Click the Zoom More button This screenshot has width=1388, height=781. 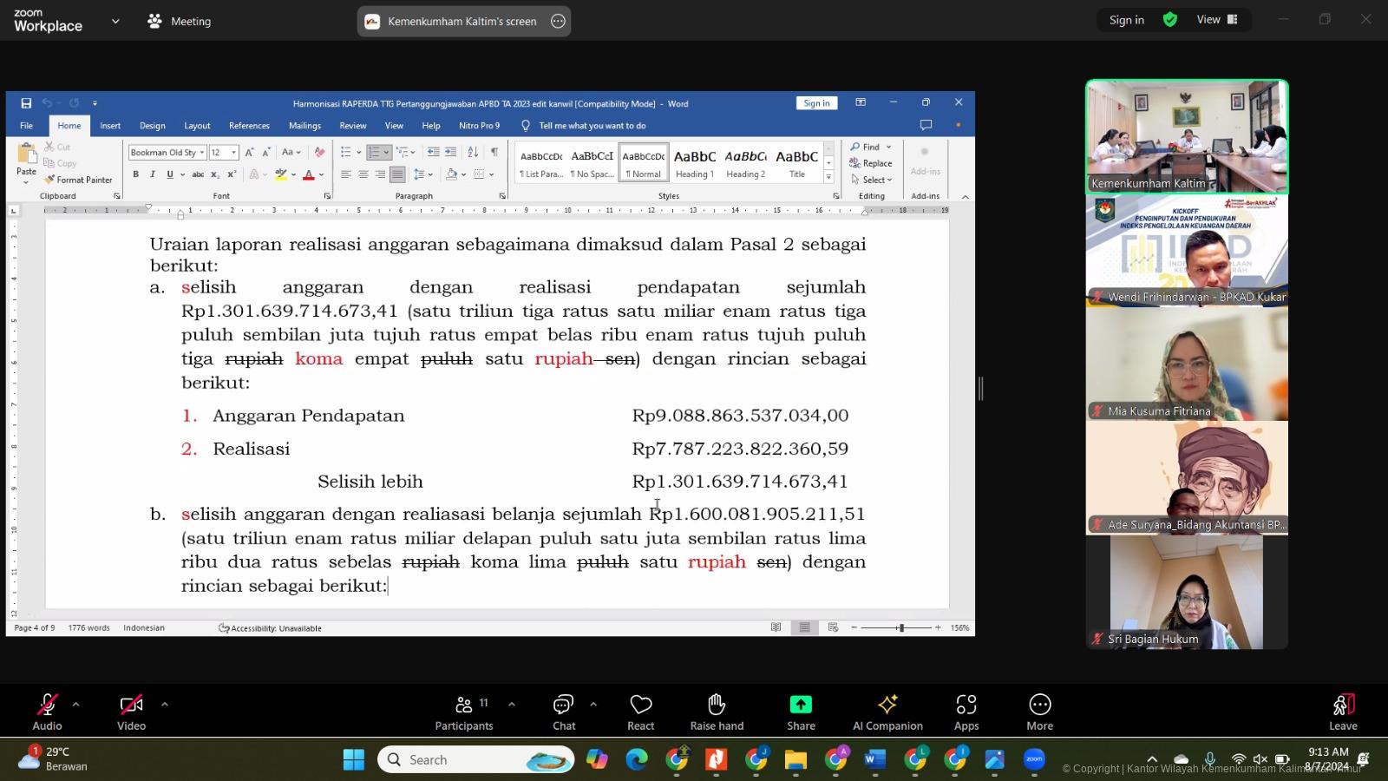point(1039,712)
